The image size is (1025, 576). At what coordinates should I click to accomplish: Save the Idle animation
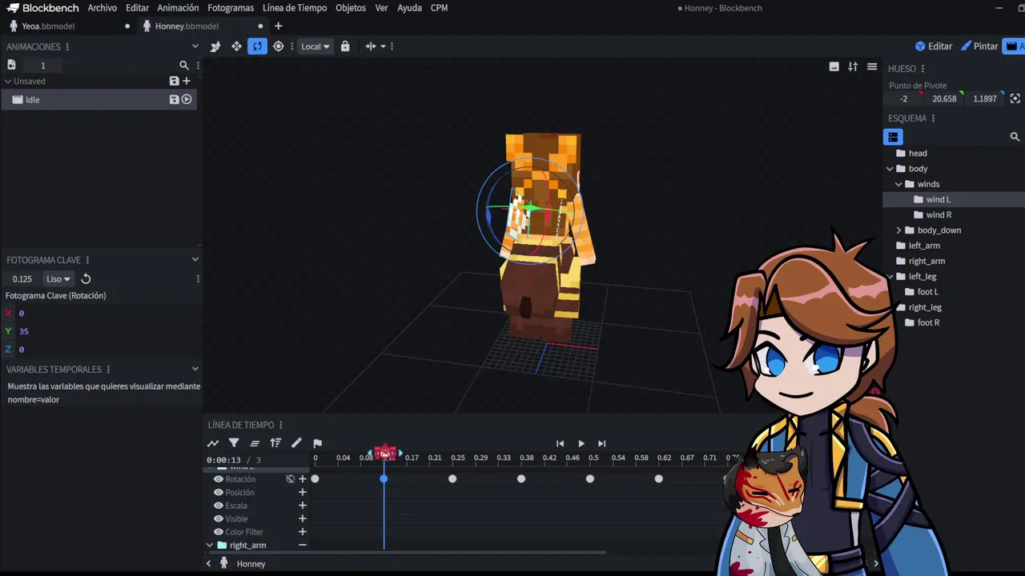174,99
